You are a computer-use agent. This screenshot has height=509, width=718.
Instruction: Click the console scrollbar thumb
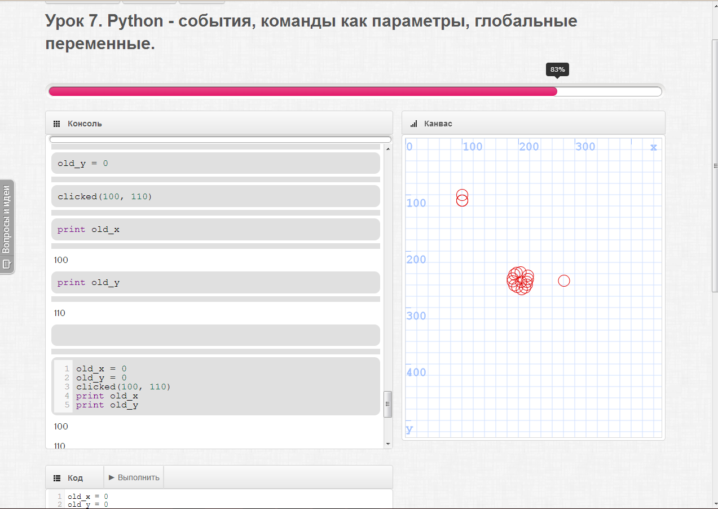click(387, 404)
